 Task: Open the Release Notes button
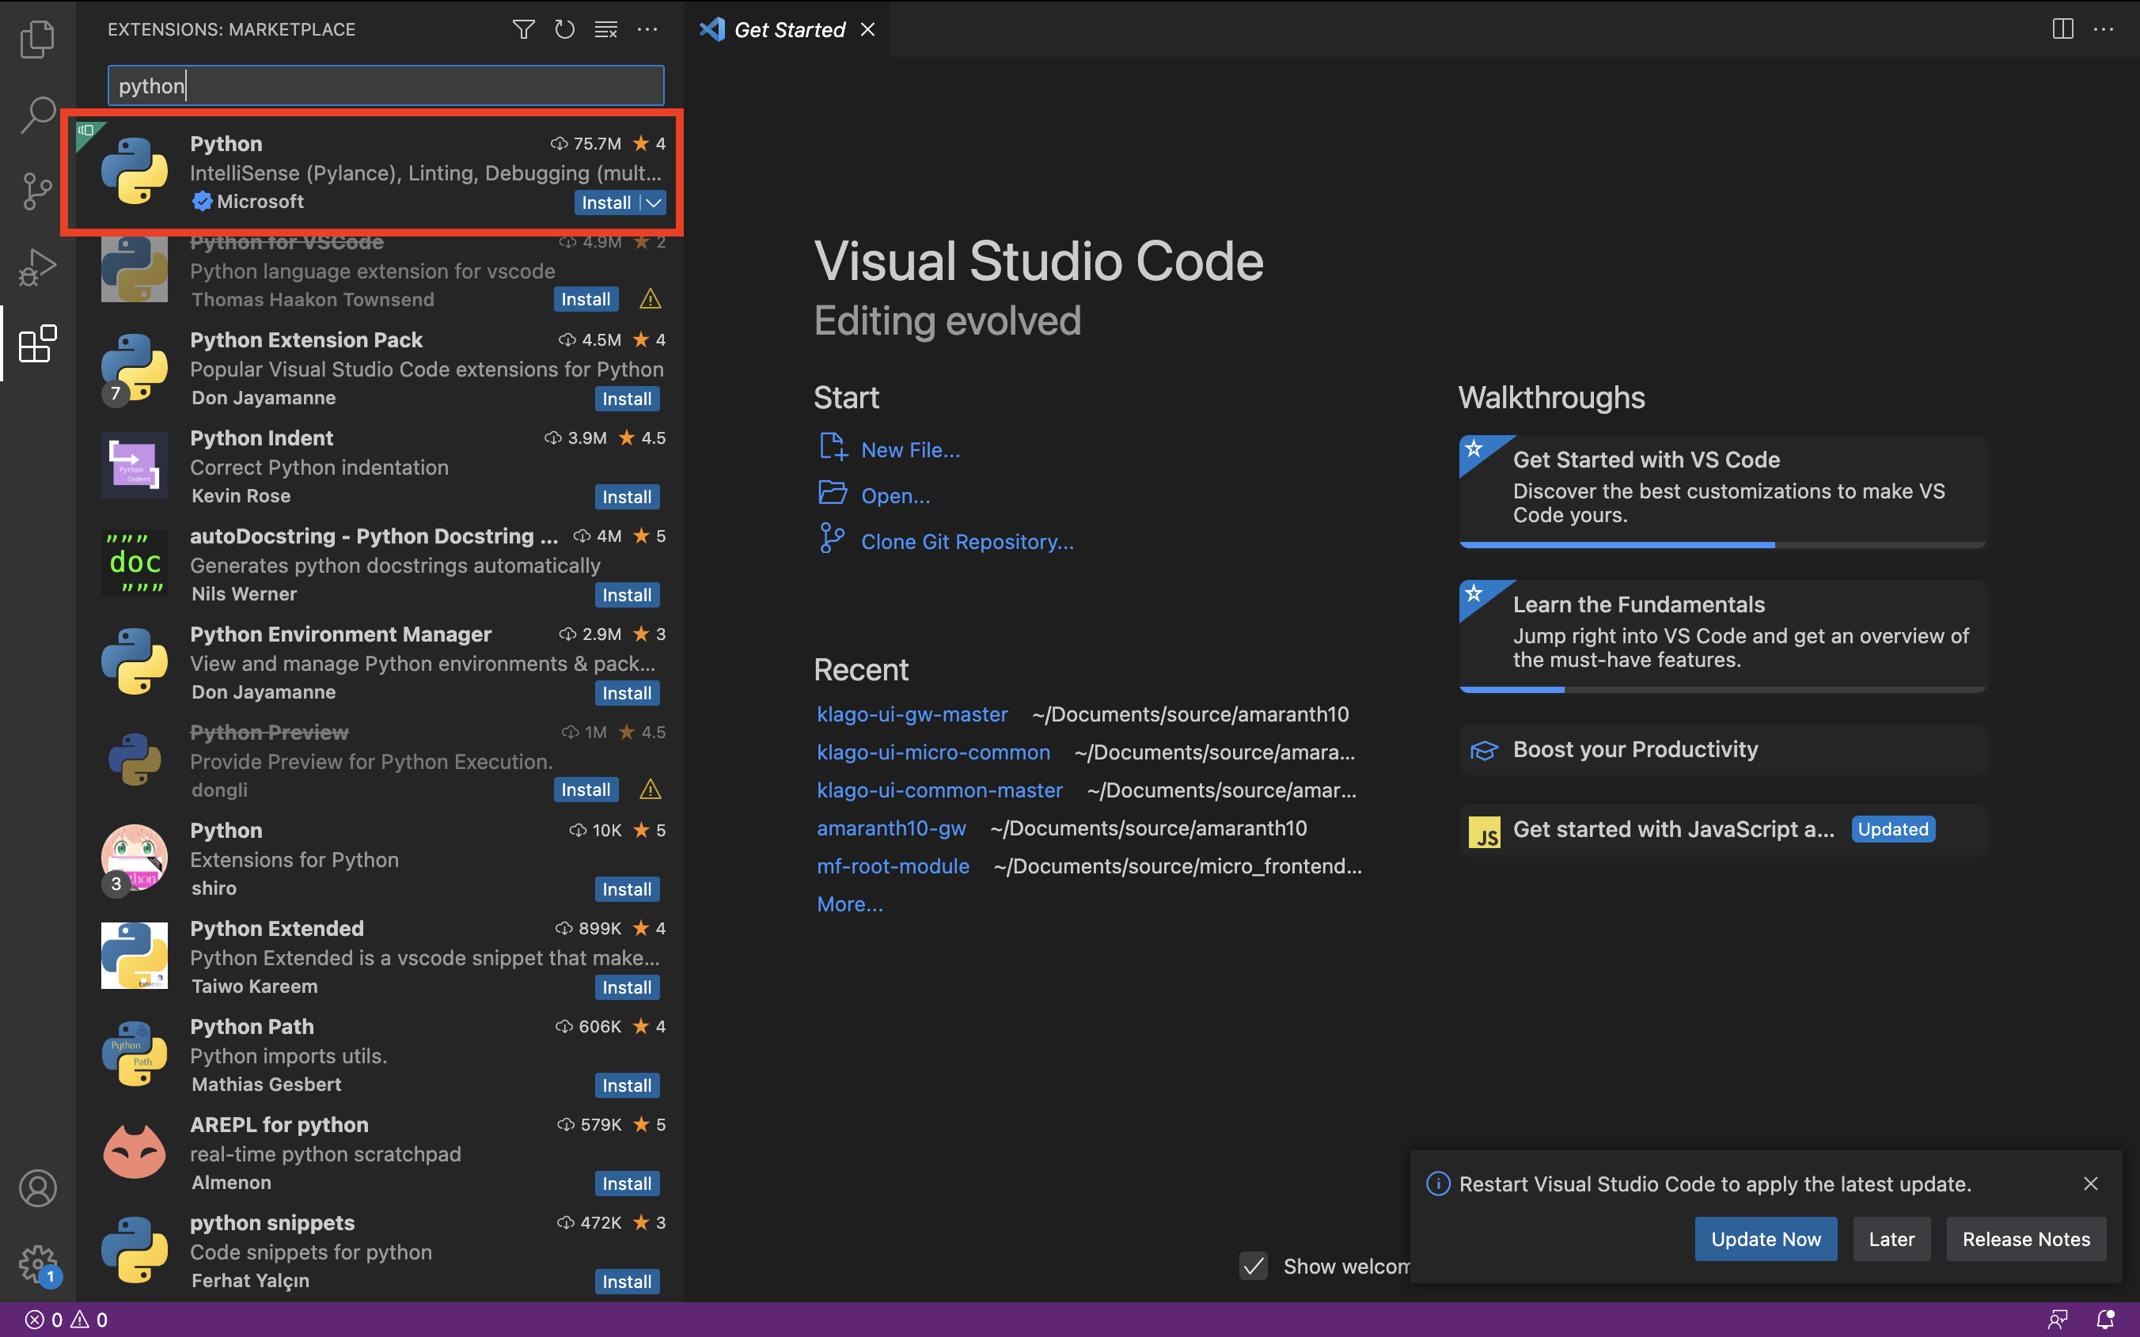pyautogui.click(x=2026, y=1239)
